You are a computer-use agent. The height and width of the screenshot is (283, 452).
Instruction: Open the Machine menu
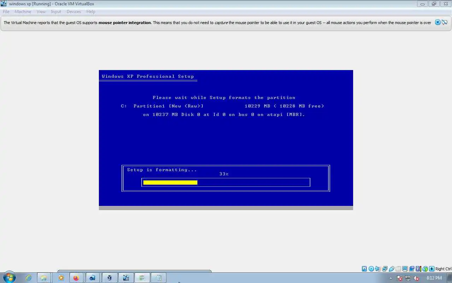coord(23,12)
